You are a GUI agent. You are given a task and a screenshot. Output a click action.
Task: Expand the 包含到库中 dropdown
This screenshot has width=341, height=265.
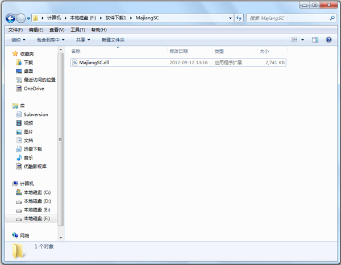[51, 40]
